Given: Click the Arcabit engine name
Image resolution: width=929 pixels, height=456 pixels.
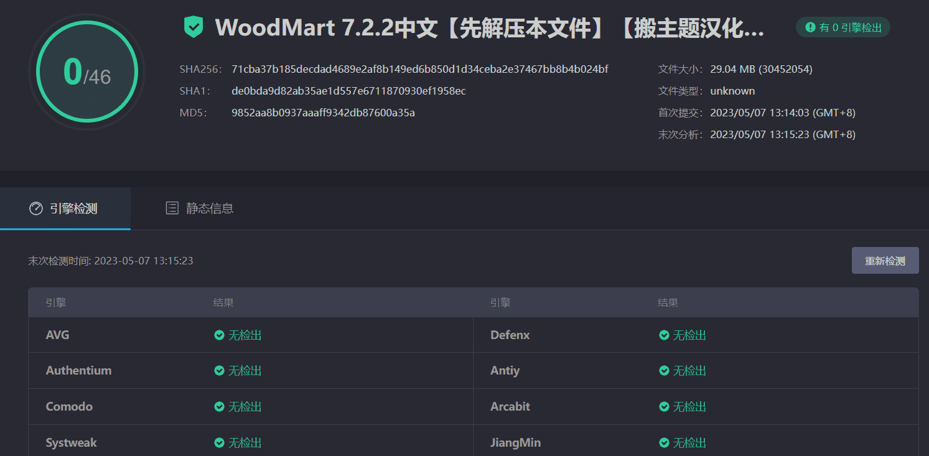Looking at the screenshot, I should click(510, 407).
